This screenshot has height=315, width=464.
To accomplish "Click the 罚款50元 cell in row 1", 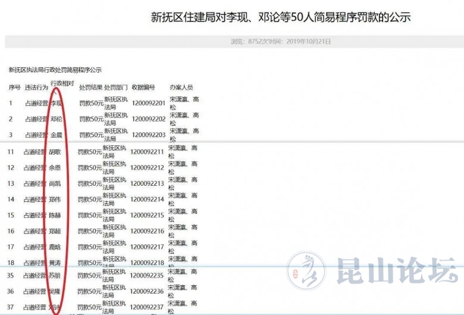I will pyautogui.click(x=90, y=103).
